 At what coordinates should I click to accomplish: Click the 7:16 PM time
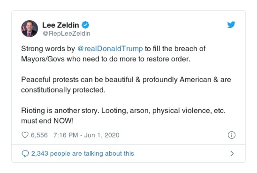pos(66,135)
